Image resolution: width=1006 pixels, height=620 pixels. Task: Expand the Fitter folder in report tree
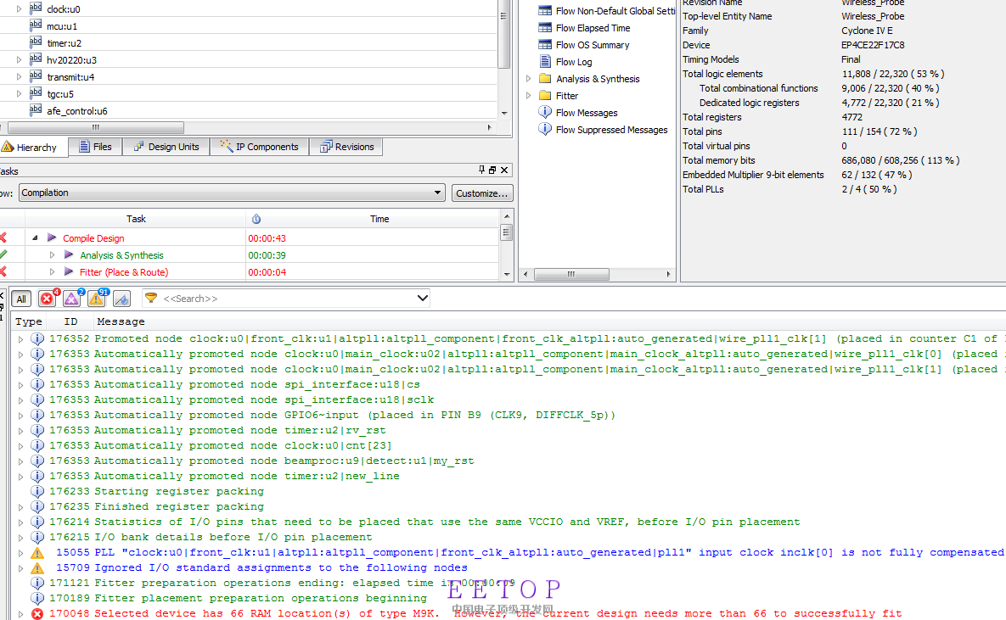coord(529,96)
